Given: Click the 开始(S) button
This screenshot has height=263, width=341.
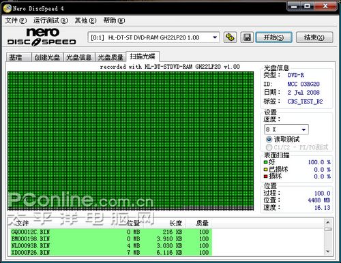Looking at the screenshot, I should coord(273,37).
